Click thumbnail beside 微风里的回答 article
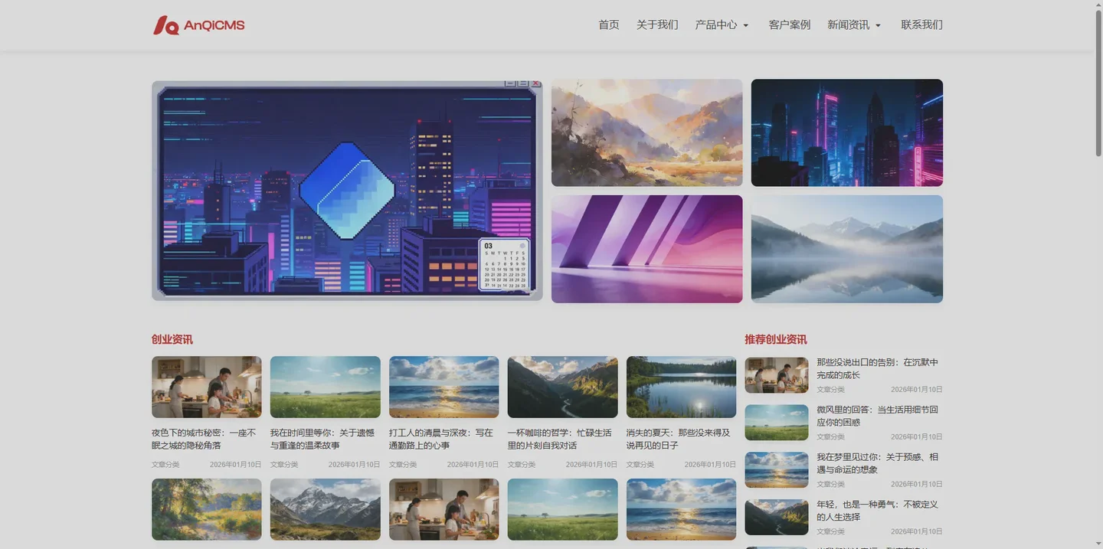Viewport: 1103px width, 549px height. [776, 423]
